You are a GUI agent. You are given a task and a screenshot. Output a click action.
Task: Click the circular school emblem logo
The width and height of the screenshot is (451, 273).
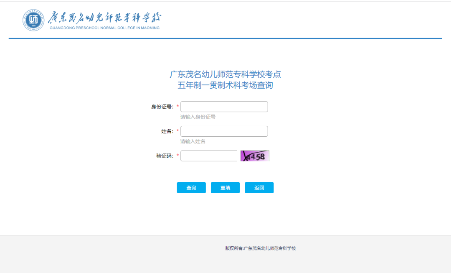coord(33,20)
